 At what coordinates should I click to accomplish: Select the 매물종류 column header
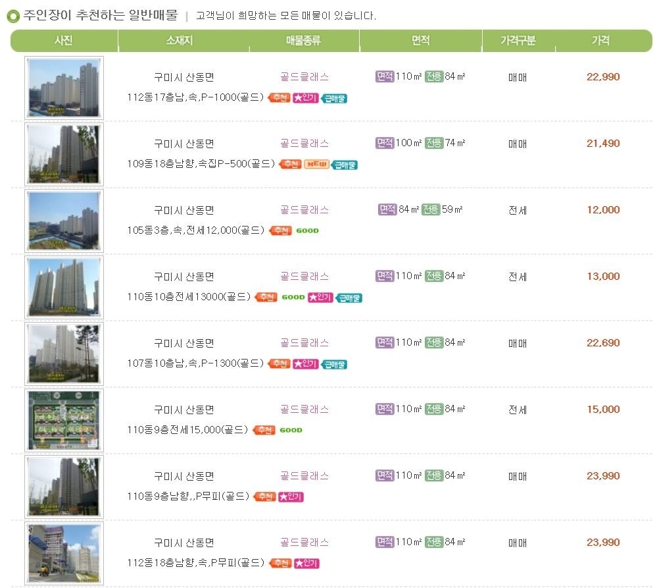click(303, 40)
